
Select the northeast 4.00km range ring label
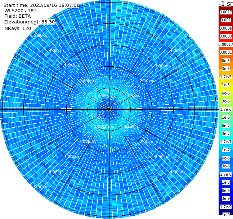click(177, 51)
